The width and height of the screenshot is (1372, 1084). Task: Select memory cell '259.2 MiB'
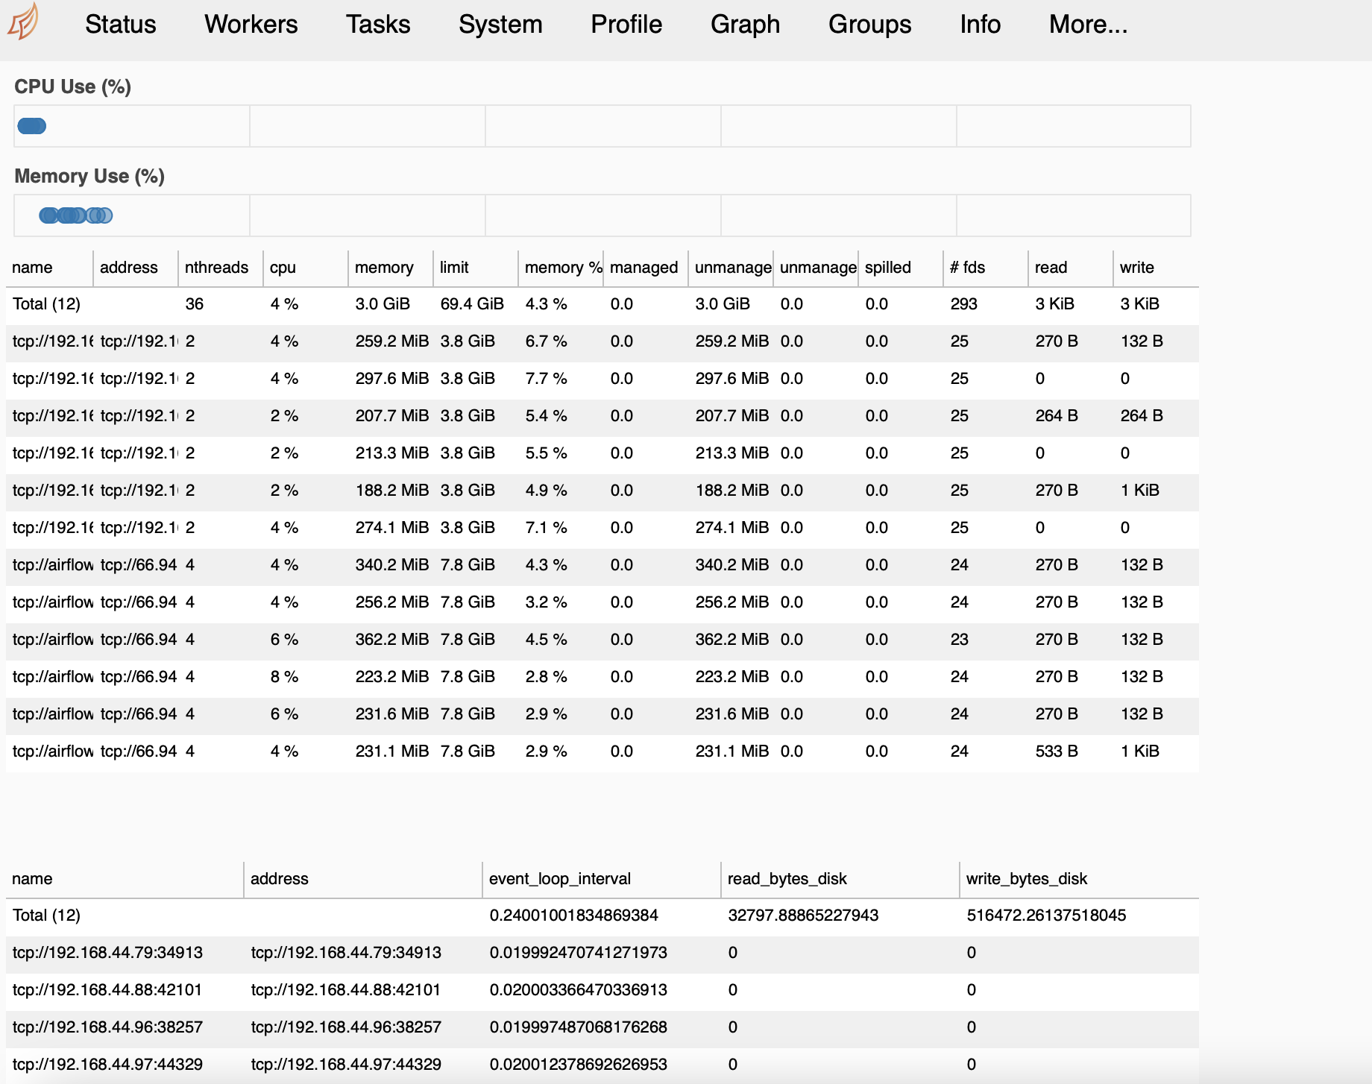pos(392,341)
